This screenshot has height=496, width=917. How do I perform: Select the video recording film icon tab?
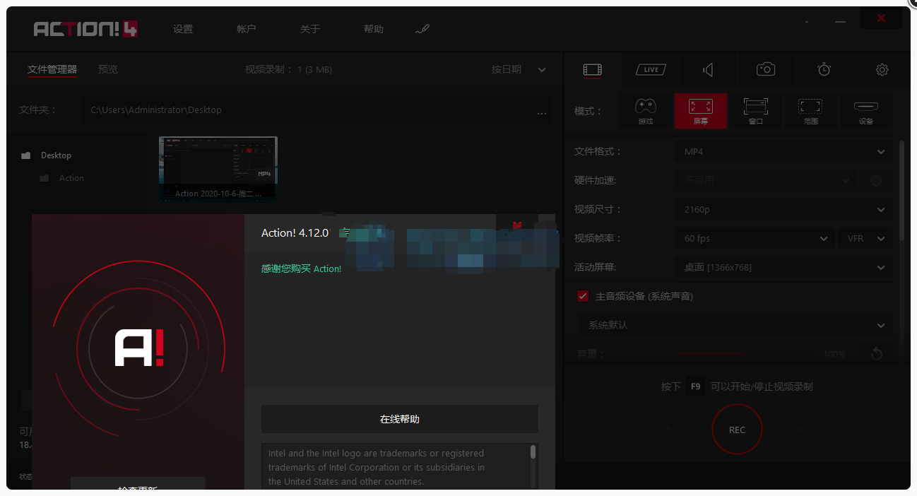[x=592, y=69]
